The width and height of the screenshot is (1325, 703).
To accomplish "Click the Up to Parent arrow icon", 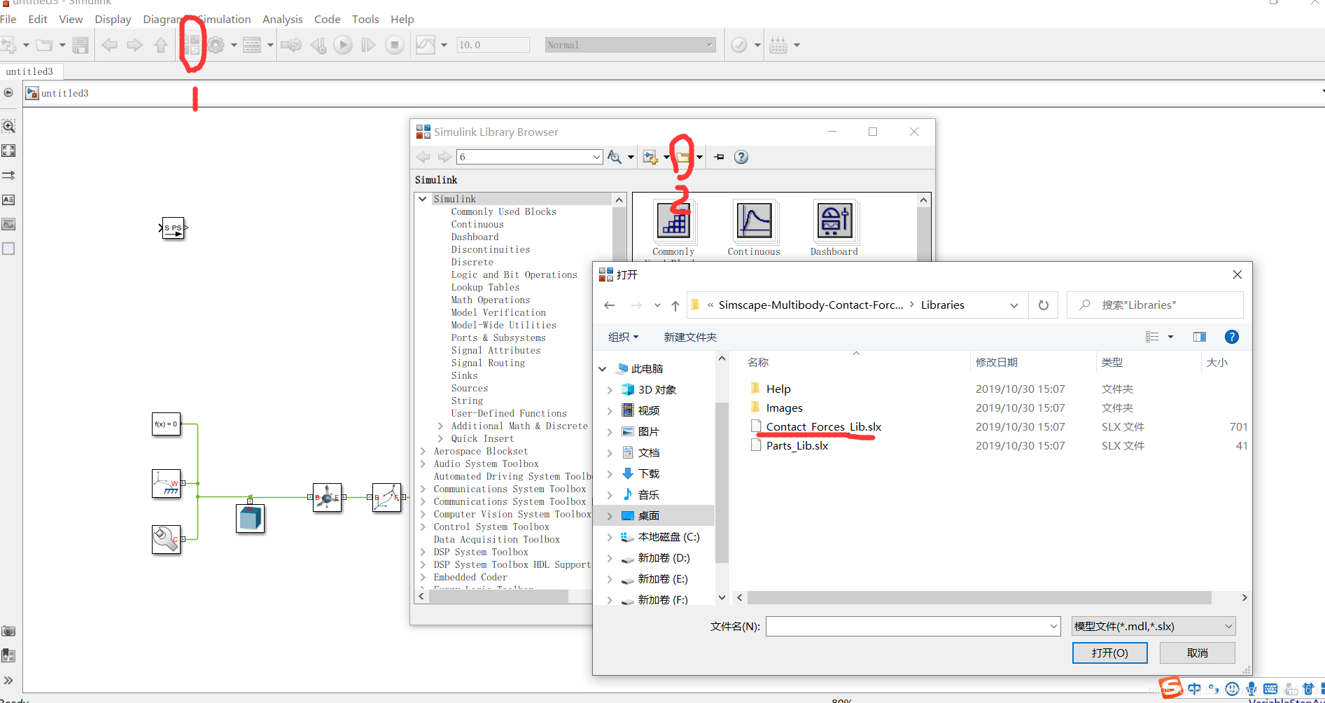I will tap(161, 46).
